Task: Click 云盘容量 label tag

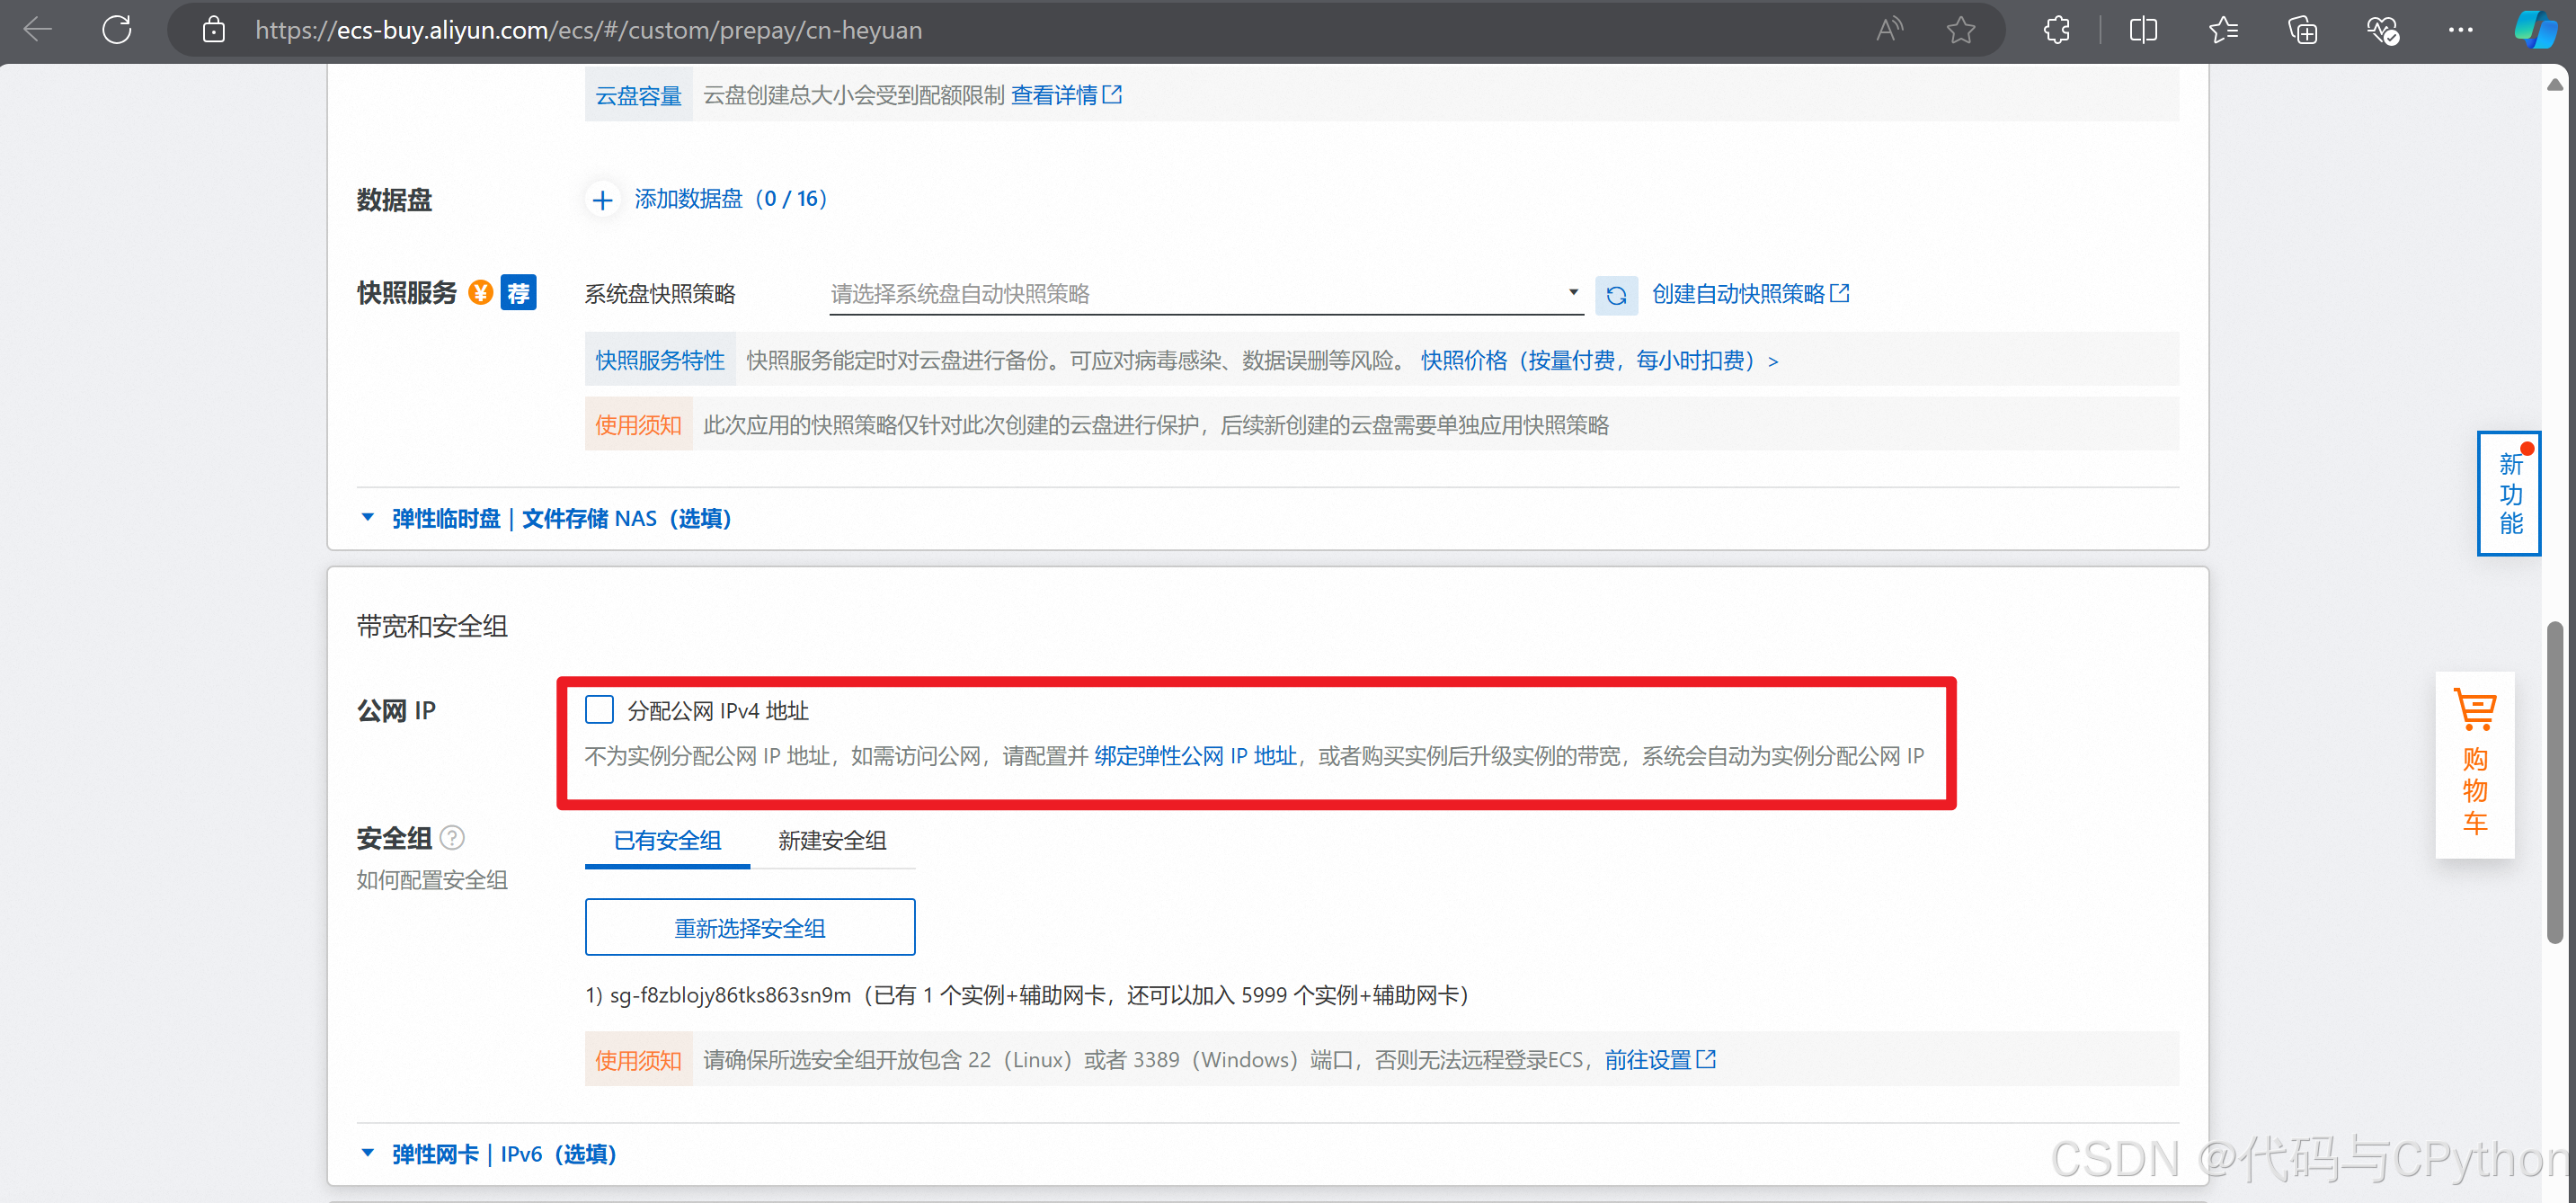Action: [638, 95]
